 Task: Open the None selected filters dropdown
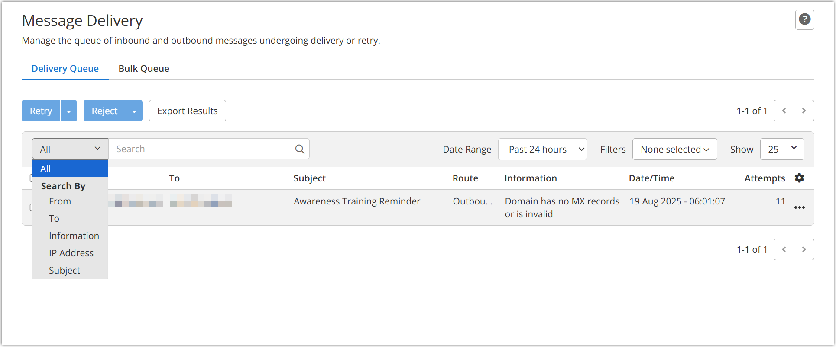click(x=674, y=149)
